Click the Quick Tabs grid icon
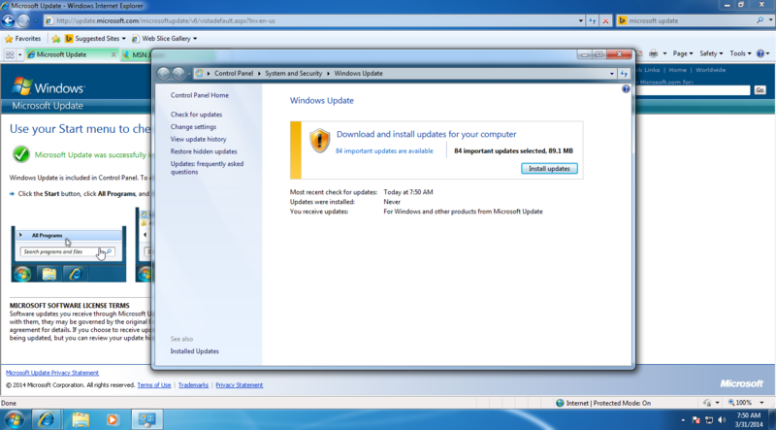The width and height of the screenshot is (776, 430). click(x=10, y=54)
